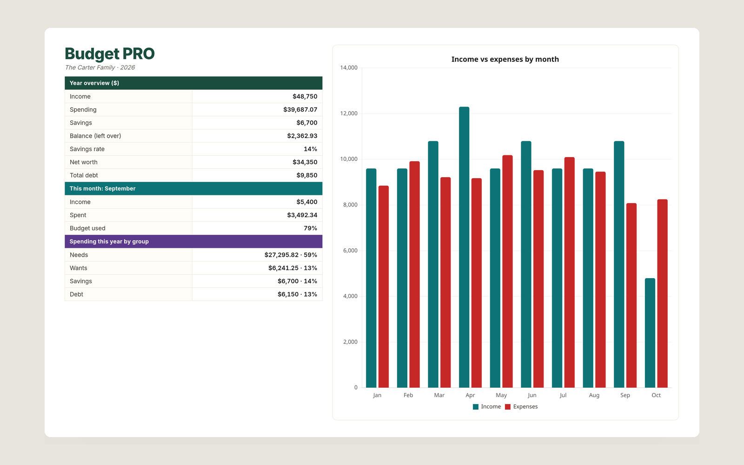Select the Needs value $27,295.82 · 59%
This screenshot has height=465, width=744.
pyautogui.click(x=291, y=255)
